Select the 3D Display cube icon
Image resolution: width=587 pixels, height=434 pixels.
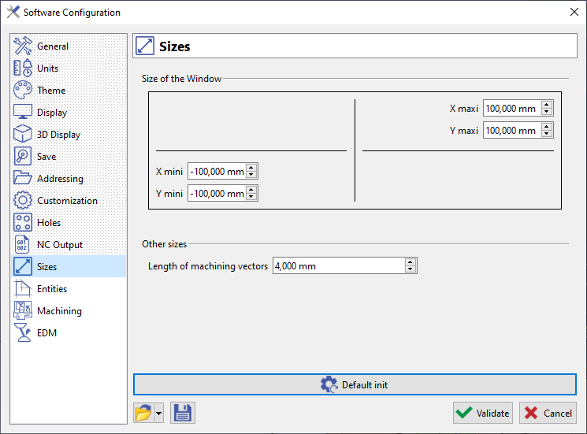pos(23,135)
